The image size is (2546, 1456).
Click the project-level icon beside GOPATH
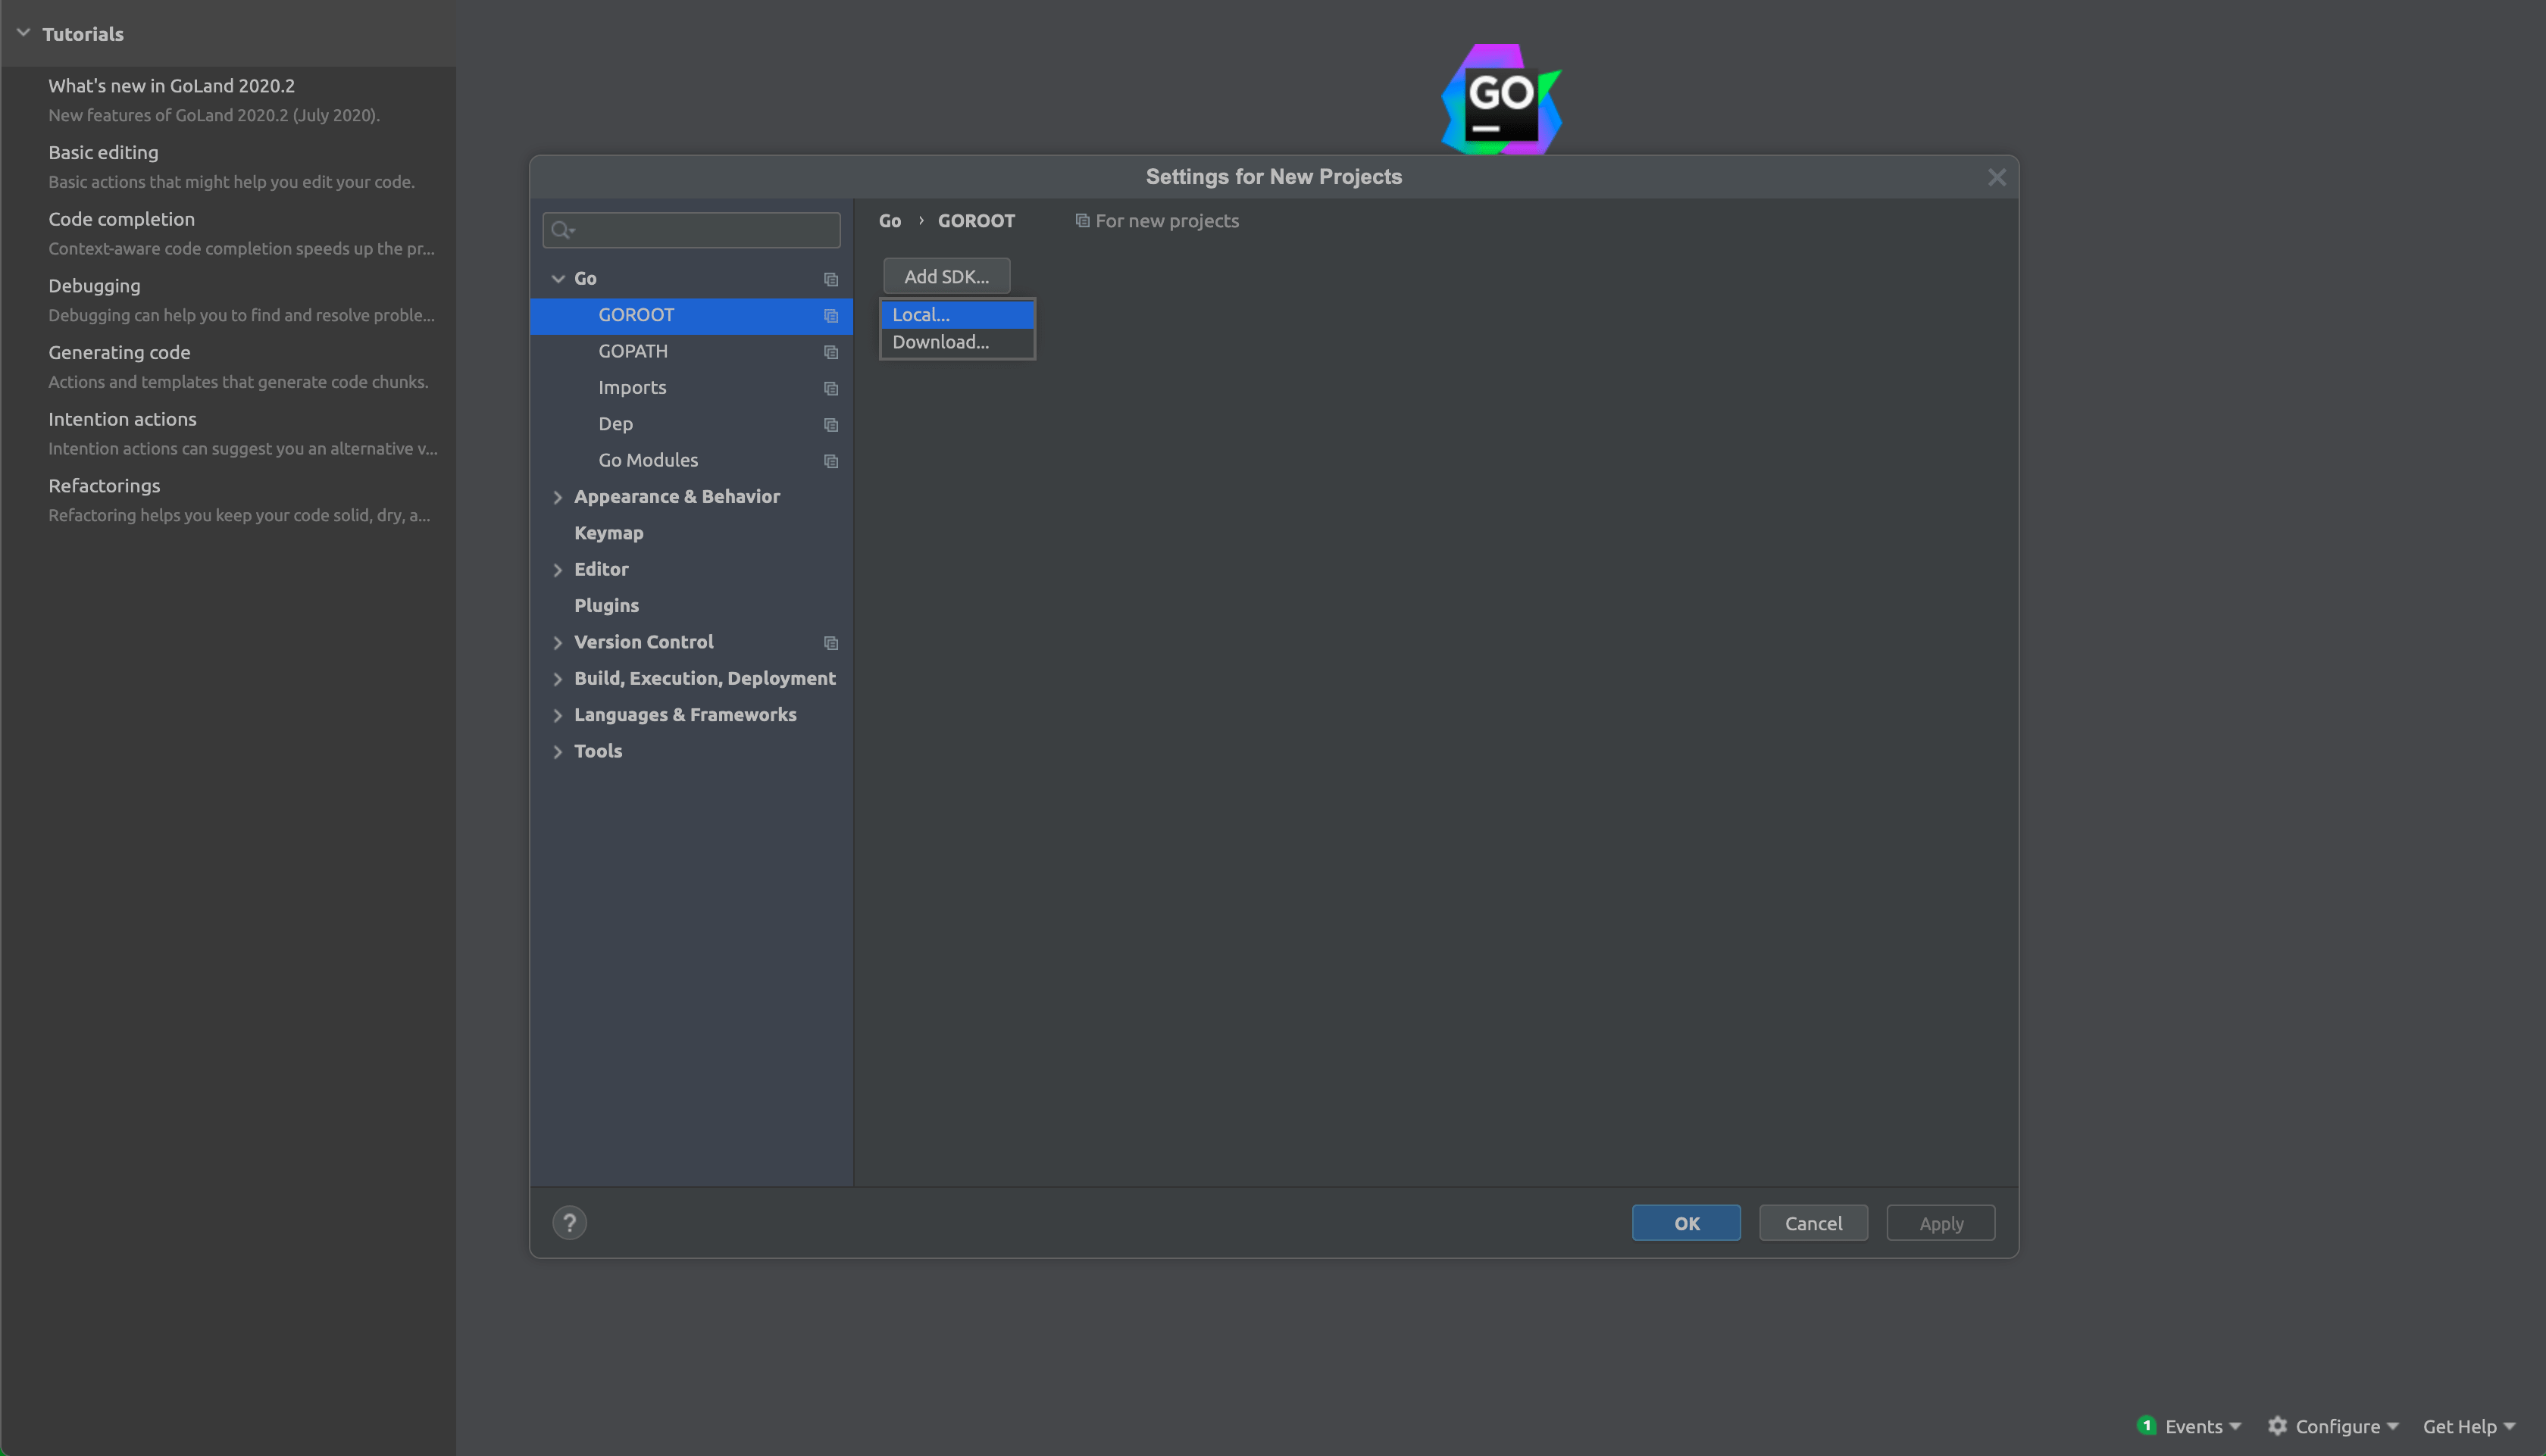coord(830,352)
